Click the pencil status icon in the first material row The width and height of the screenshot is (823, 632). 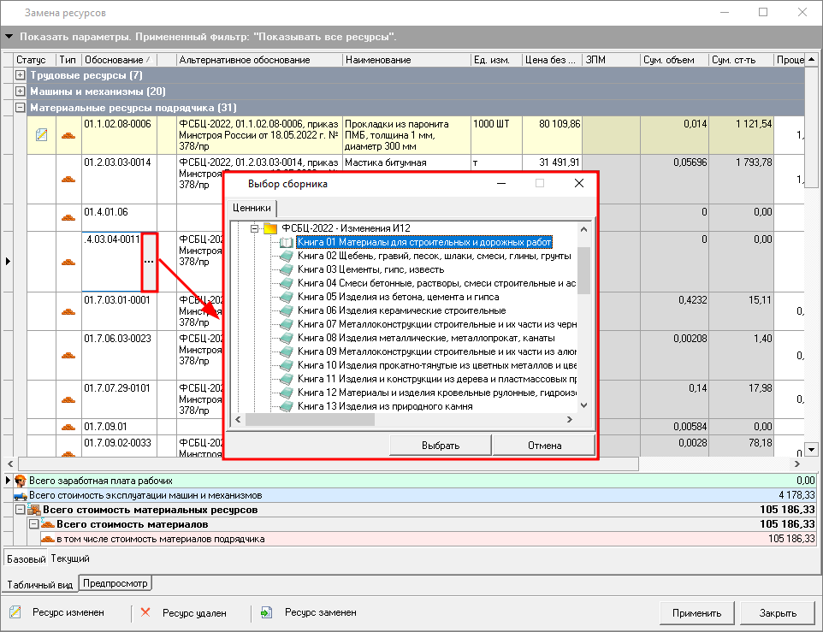tap(42, 135)
